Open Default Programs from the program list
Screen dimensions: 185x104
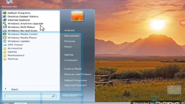[19, 13]
